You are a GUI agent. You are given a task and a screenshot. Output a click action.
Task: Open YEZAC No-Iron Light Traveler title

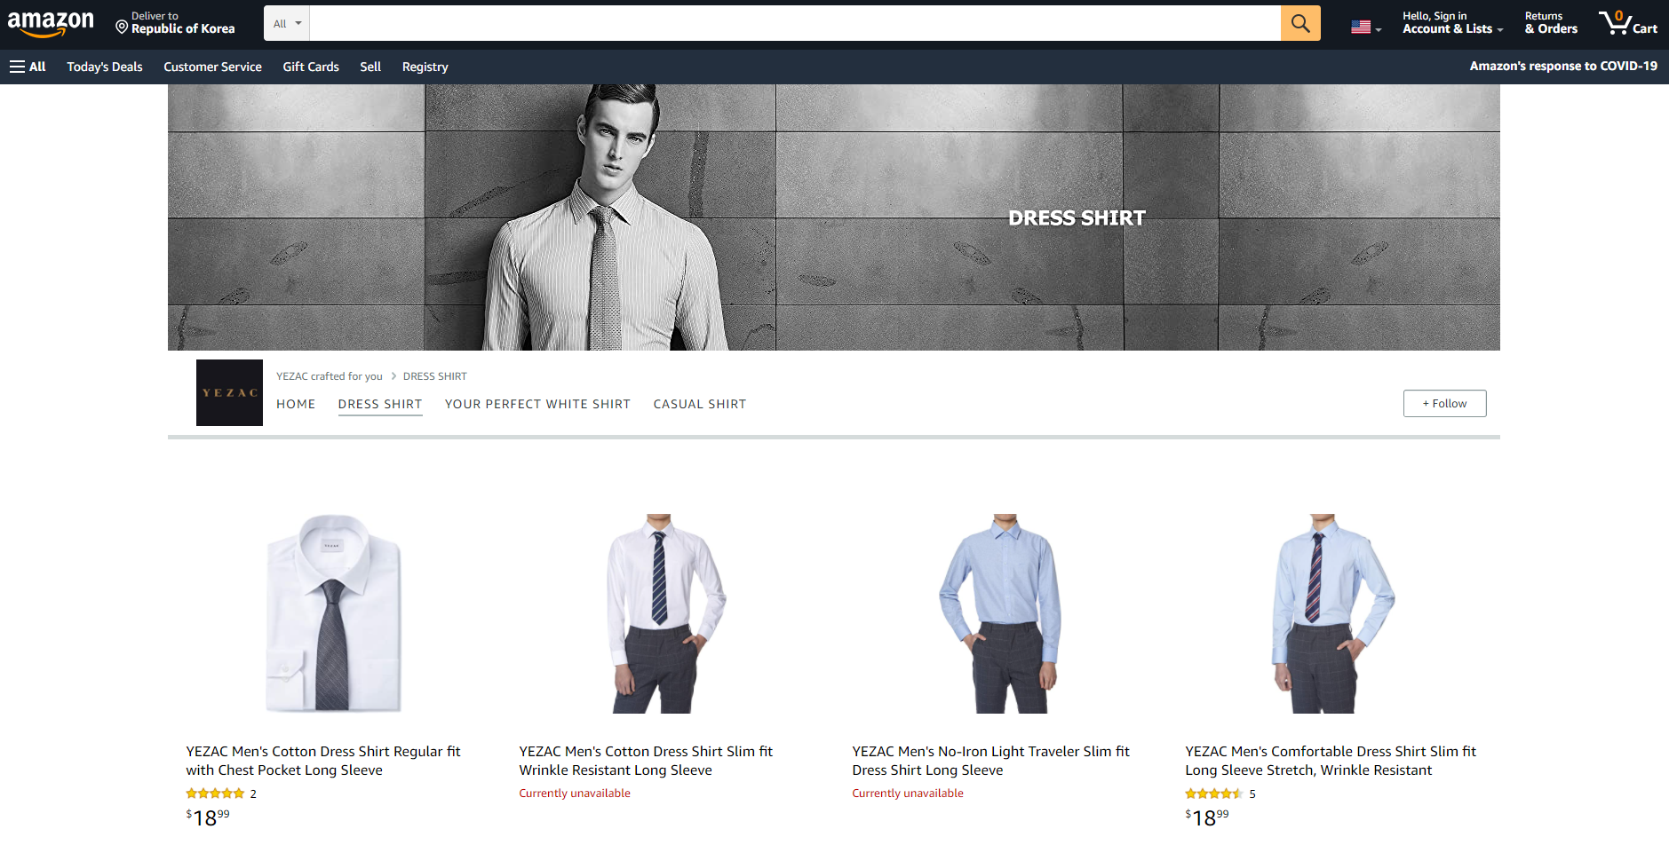click(x=990, y=761)
